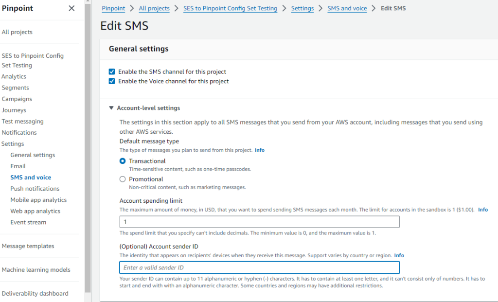Open Mobile app analytics in sidebar
The height and width of the screenshot is (302, 498).
38,200
